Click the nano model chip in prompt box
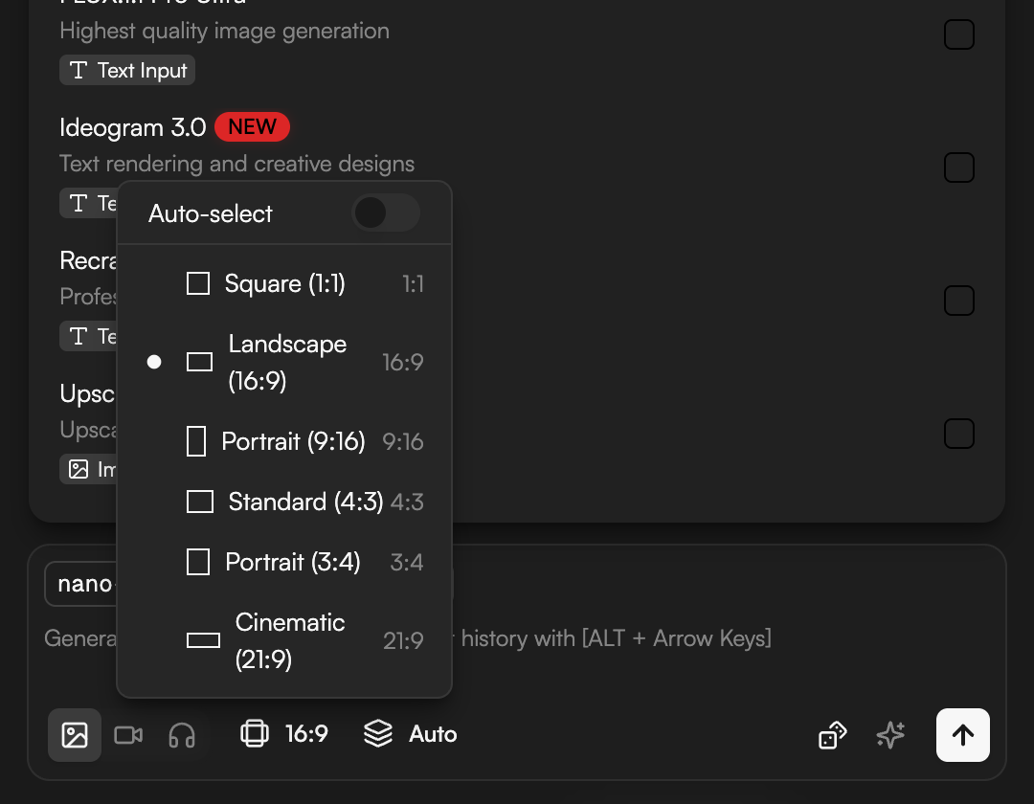The image size is (1034, 804). [81, 584]
